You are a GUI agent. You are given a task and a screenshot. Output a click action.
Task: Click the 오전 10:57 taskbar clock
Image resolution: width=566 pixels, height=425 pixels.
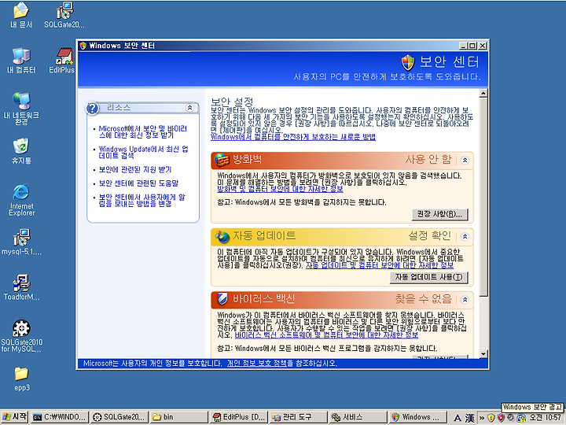pos(546,417)
